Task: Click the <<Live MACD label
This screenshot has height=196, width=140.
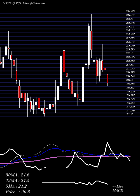Action: 118,189
